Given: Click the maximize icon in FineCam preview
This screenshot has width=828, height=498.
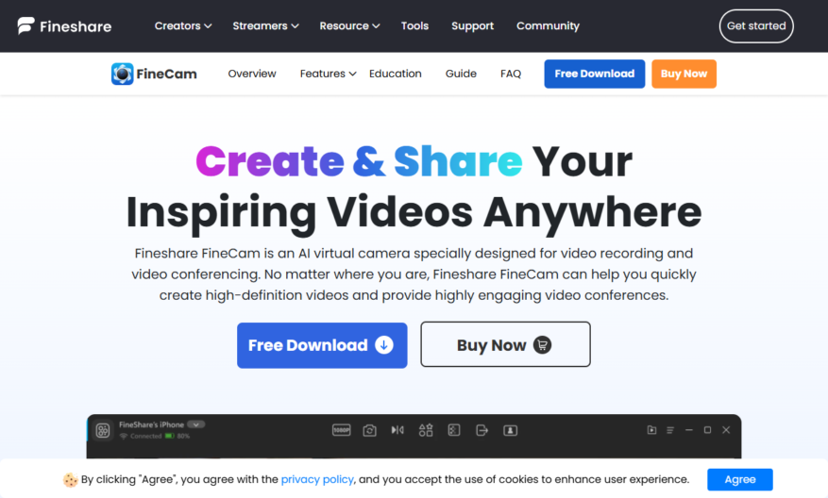Looking at the screenshot, I should [x=707, y=430].
